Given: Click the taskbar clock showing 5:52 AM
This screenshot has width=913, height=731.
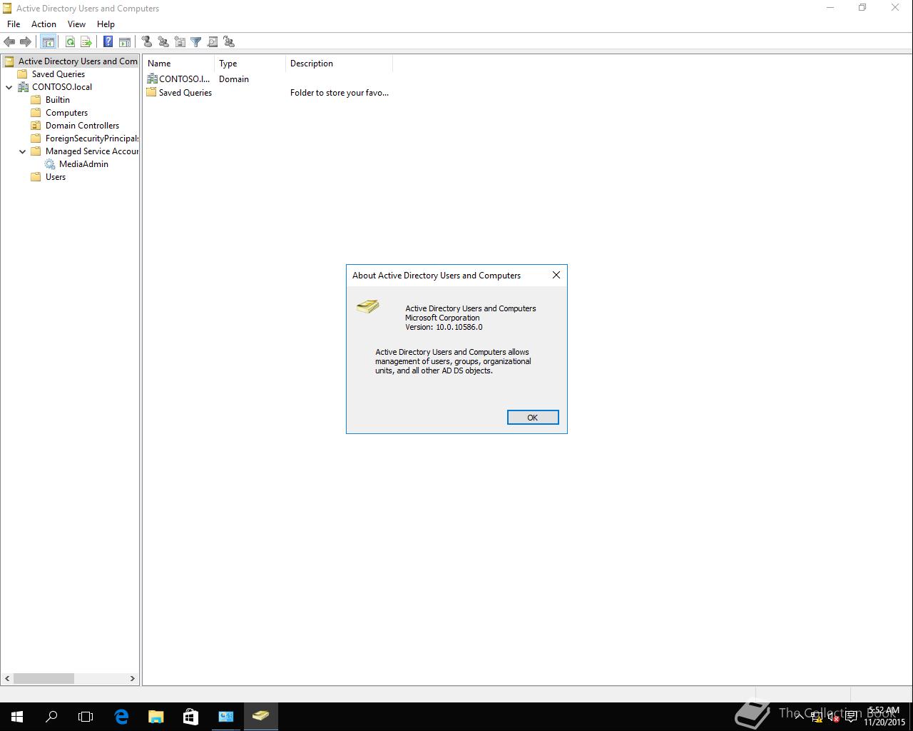Looking at the screenshot, I should pyautogui.click(x=884, y=716).
